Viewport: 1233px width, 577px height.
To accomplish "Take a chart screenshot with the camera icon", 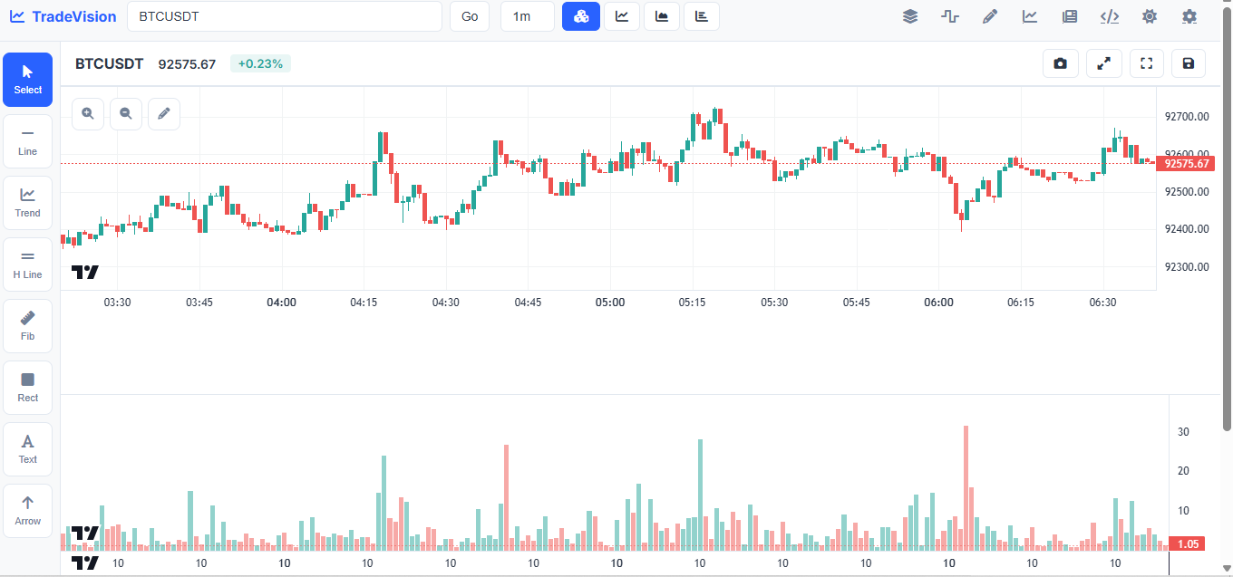I will click(x=1060, y=63).
